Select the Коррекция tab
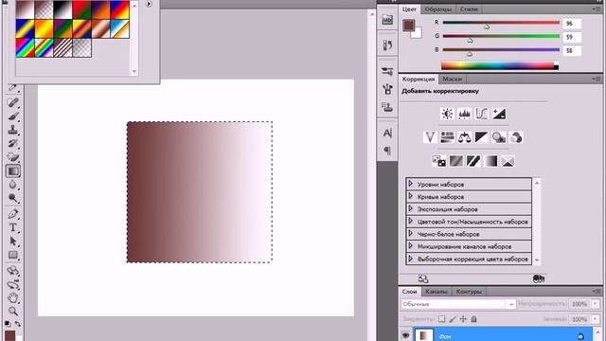606x341 pixels. [419, 79]
